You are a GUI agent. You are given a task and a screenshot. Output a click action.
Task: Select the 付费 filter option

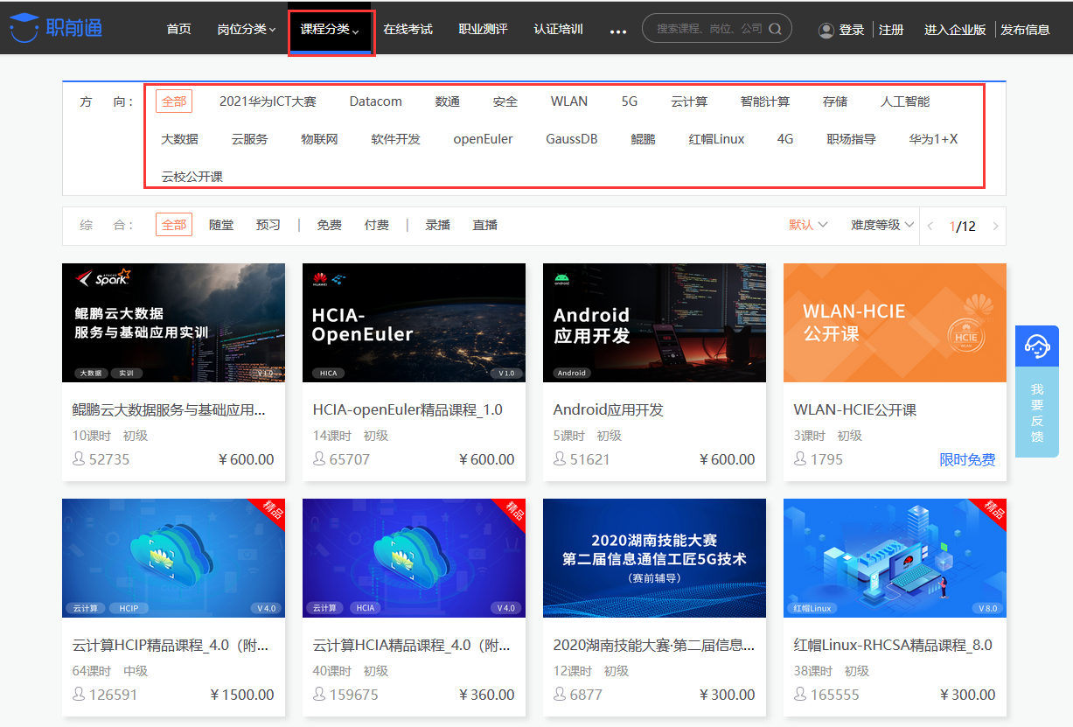click(x=377, y=225)
